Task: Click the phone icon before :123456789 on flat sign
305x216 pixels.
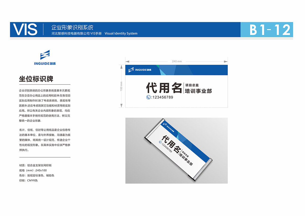Action: coord(148,97)
